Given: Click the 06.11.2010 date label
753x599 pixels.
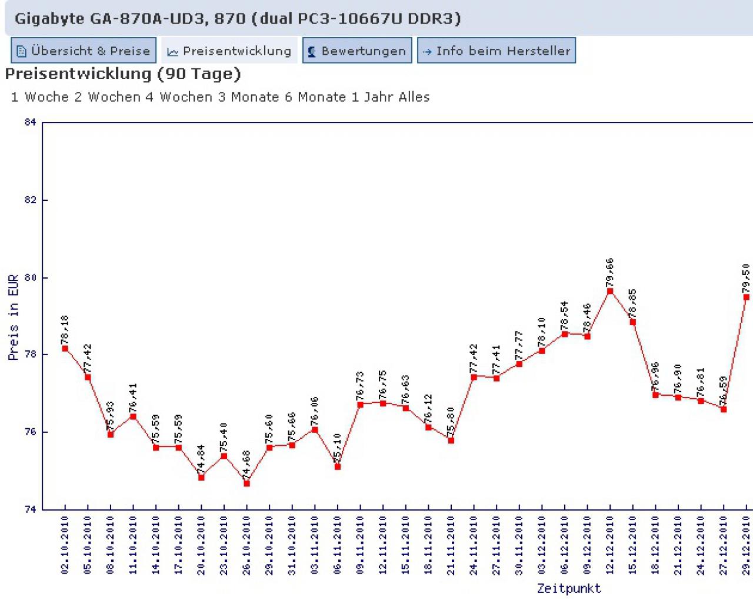Looking at the screenshot, I should (338, 545).
